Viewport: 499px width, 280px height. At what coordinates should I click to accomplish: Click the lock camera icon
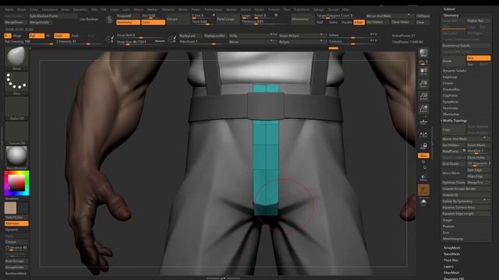coord(423,146)
